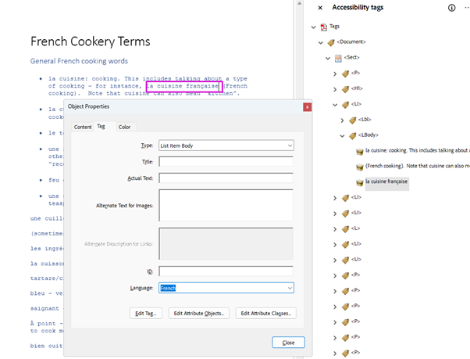Open the Language dropdown showing French

click(226, 288)
